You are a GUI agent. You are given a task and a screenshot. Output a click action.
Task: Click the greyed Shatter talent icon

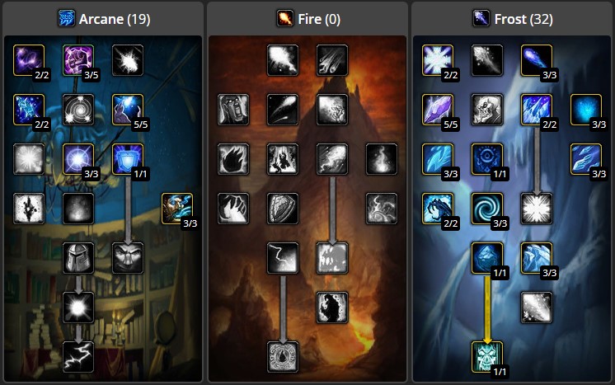pyautogui.click(x=536, y=209)
